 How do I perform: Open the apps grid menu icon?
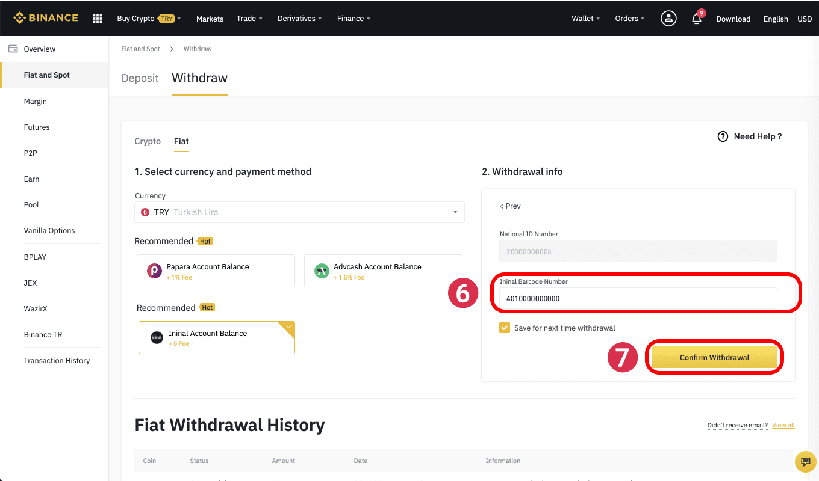98,19
